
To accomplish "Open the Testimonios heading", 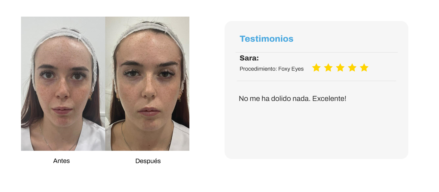I will pos(266,39).
